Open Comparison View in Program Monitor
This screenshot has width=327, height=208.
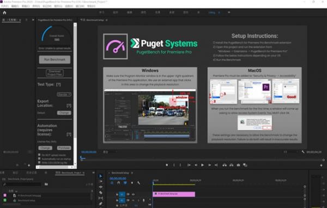(x=245, y=165)
